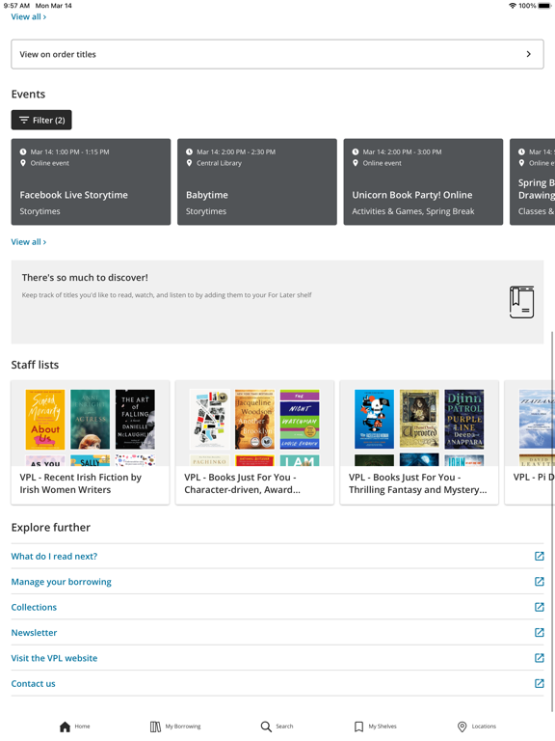Click external link icon for What do I read next
This screenshot has height=741, width=555.
pos(539,556)
